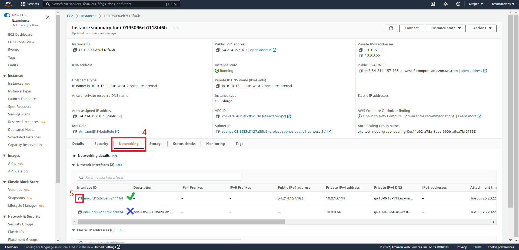Image resolution: width=519 pixels, height=250 pixels.
Task: Switch to the Details tab
Action: tap(78, 144)
